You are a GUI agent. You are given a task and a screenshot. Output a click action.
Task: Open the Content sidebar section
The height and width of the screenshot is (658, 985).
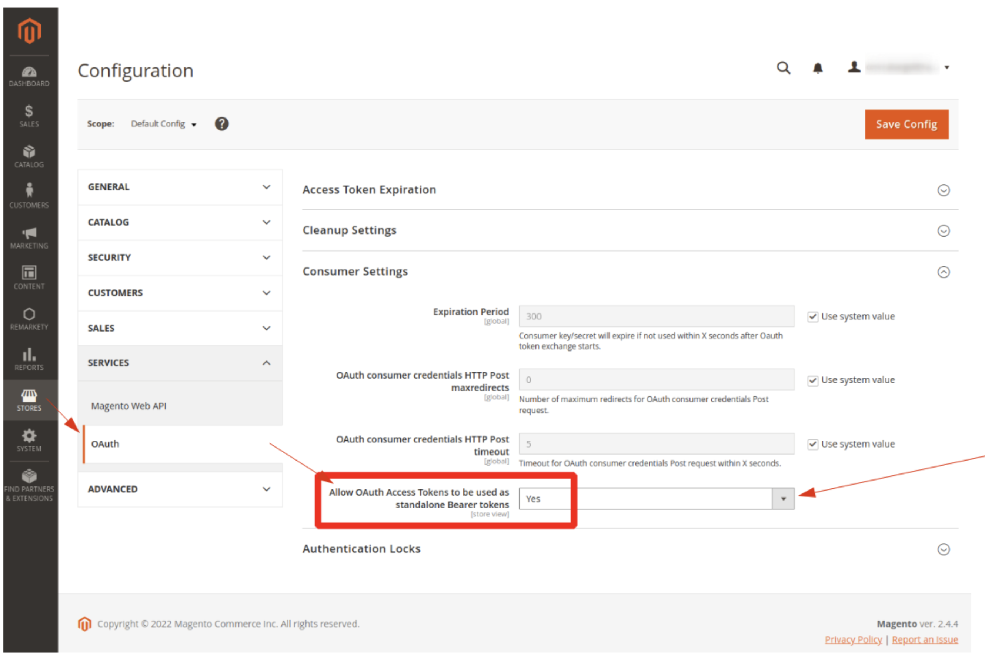tap(29, 278)
